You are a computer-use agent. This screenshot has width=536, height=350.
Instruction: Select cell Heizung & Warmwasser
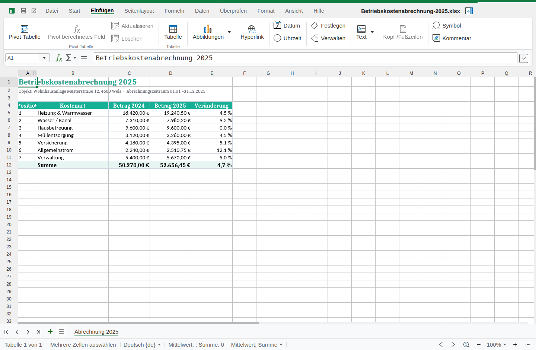73,113
